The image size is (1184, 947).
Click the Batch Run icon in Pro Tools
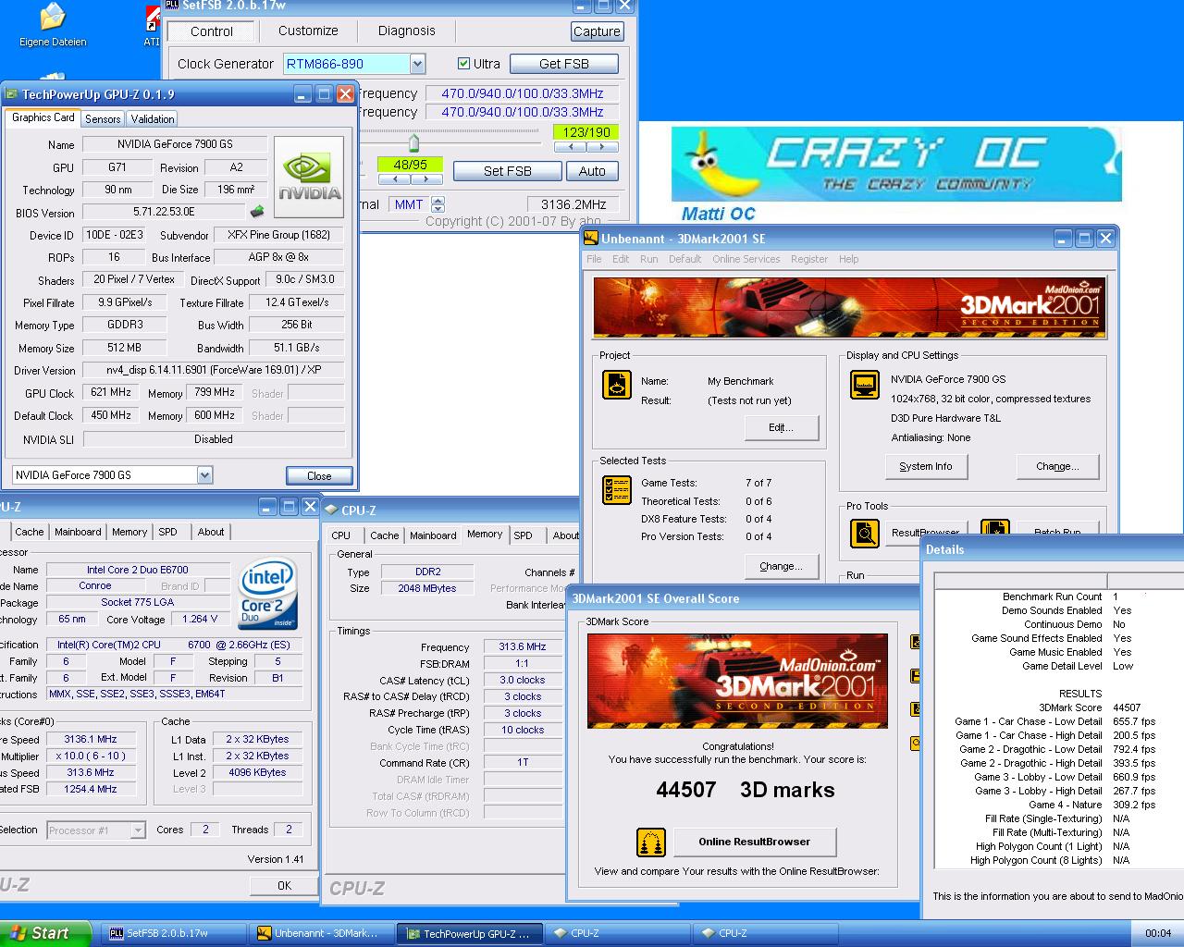tap(994, 529)
